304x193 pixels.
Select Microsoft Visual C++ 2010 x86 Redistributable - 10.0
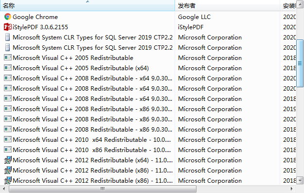pyautogui.click(x=92, y=150)
